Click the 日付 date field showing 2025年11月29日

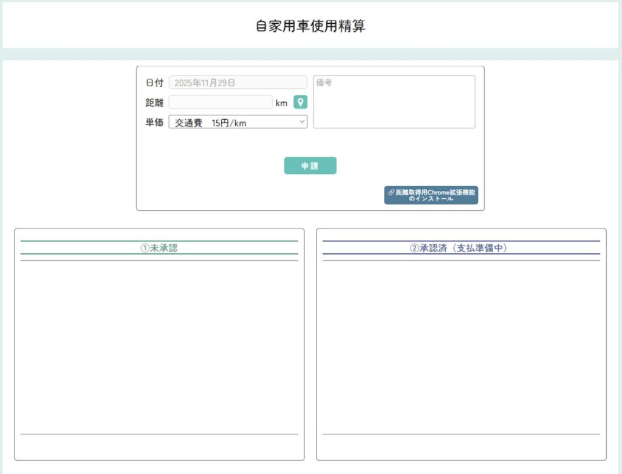tap(238, 83)
